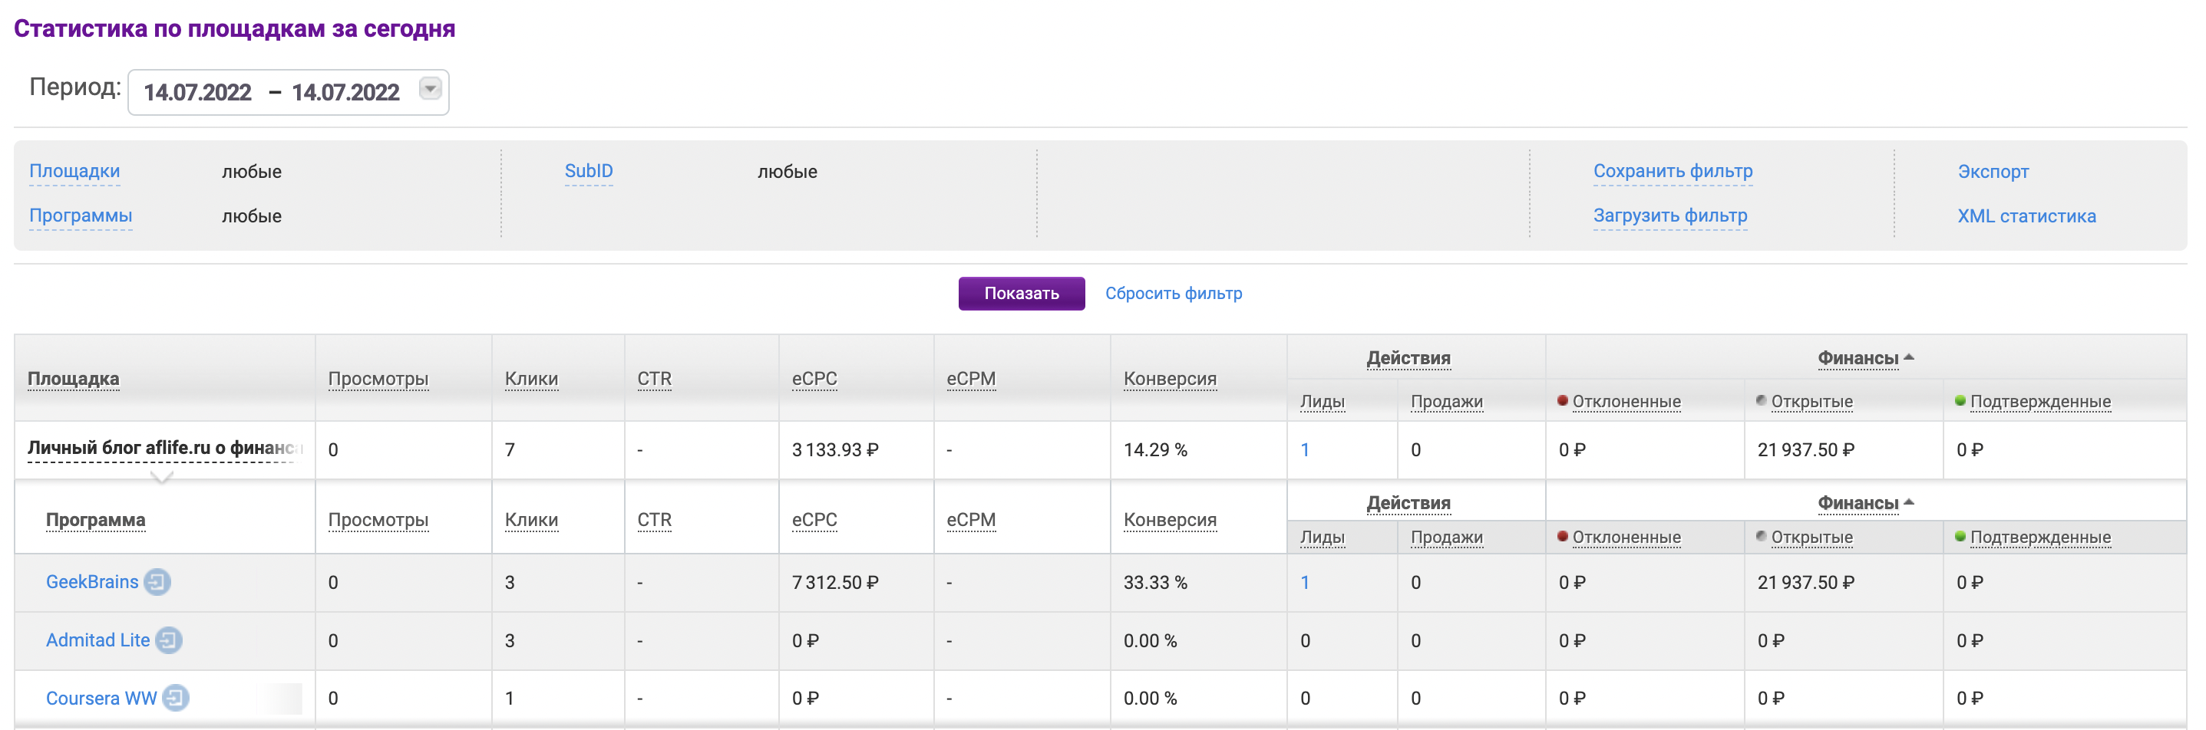Open the Программы filter selector
Viewport: 2206px width, 730px height.
81,215
